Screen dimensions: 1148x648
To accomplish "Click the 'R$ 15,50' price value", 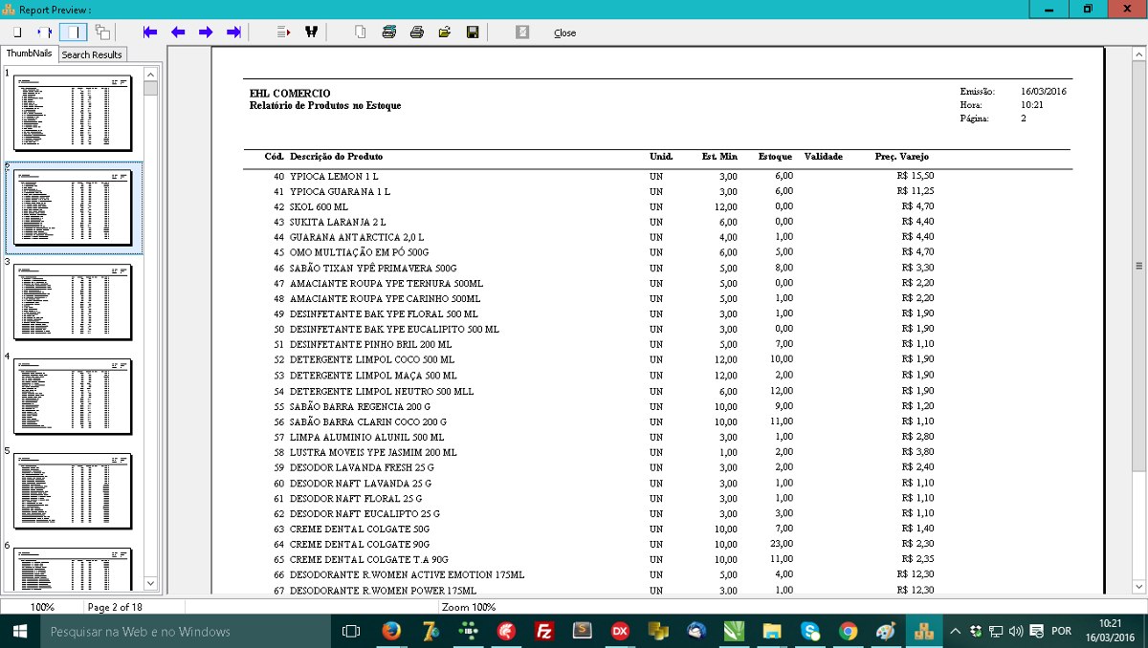I will click(916, 176).
